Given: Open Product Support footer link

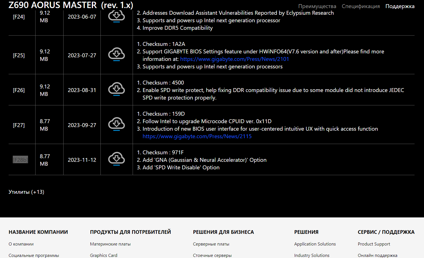Looking at the screenshot, I should tap(374, 244).
